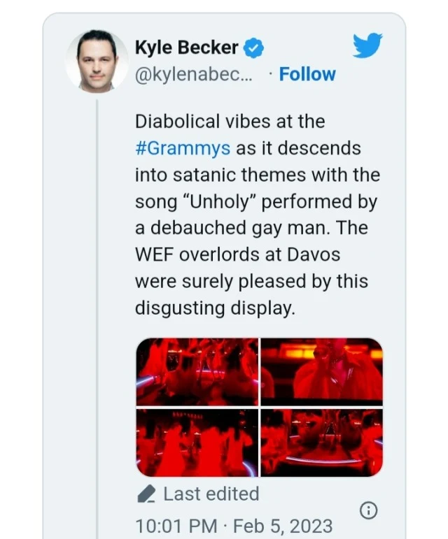The width and height of the screenshot is (448, 539).
Task: Click the disgusting display line of the tweet
Action: coord(215,308)
